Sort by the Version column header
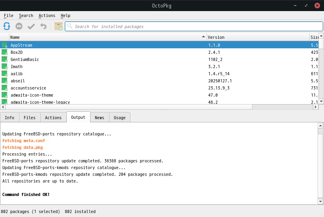The width and height of the screenshot is (324, 217). [257, 37]
